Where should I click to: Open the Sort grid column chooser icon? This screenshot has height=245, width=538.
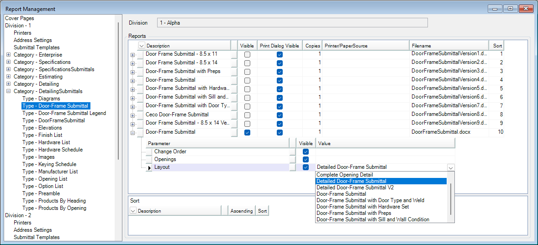pyautogui.click(x=133, y=211)
